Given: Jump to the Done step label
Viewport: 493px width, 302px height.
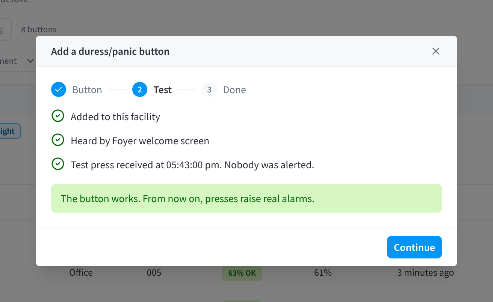Looking at the screenshot, I should 234,90.
